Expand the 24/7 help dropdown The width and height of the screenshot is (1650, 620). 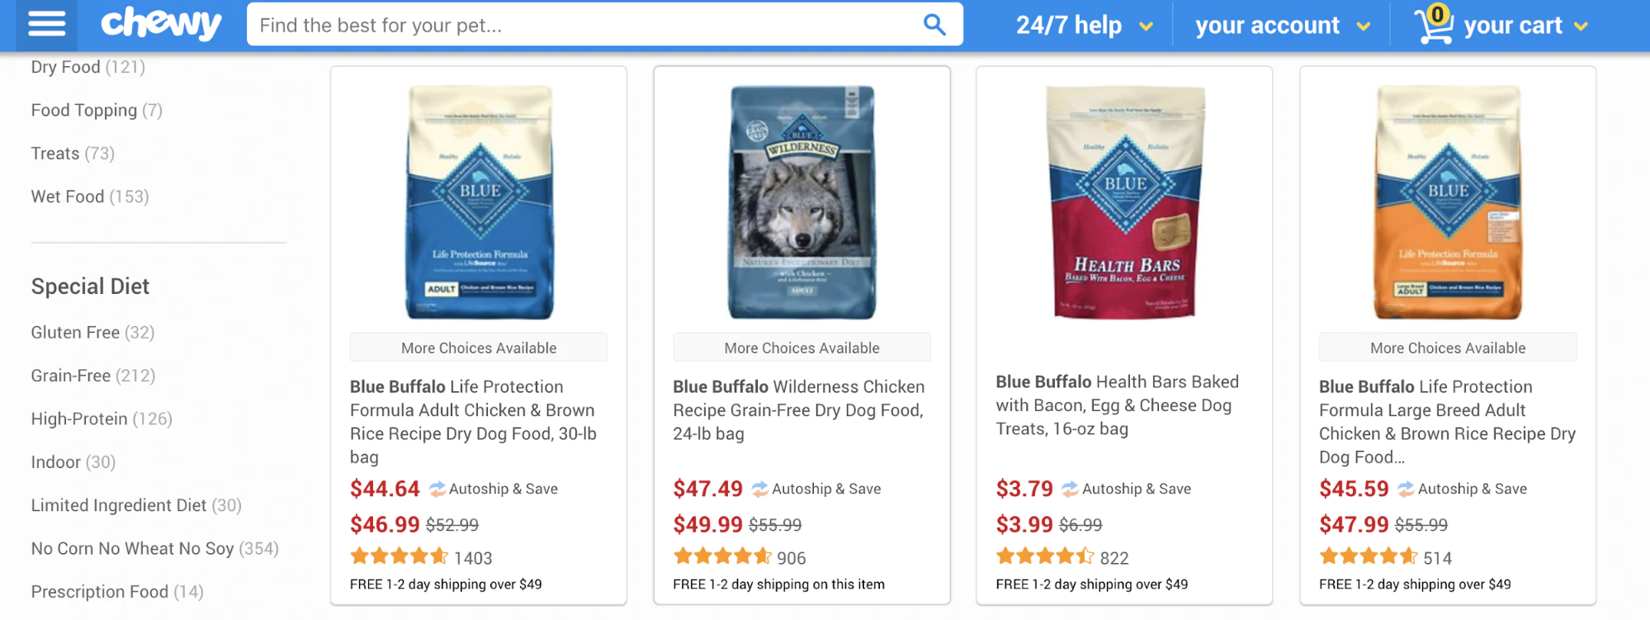tap(1146, 26)
